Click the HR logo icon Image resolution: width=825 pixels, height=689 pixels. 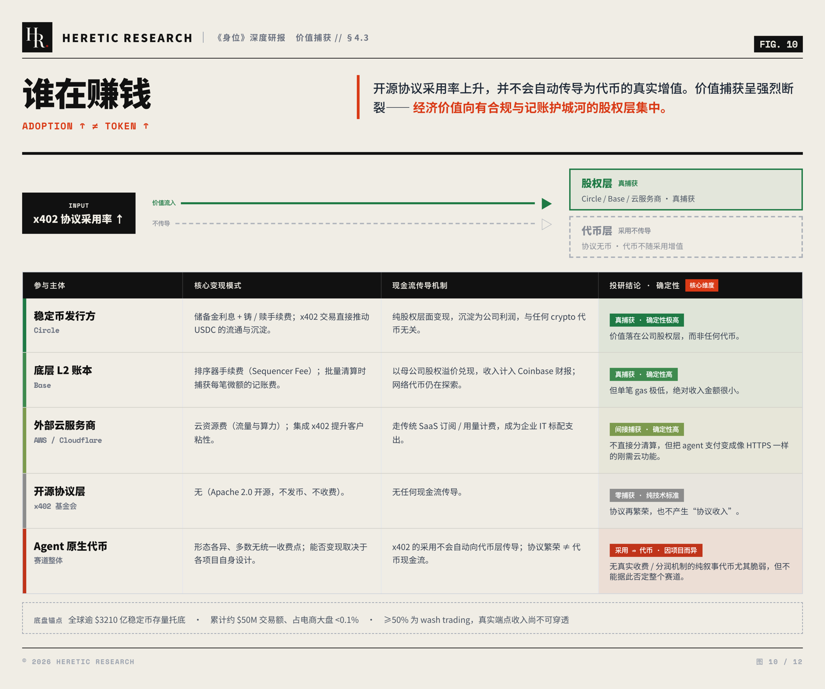pyautogui.click(x=37, y=37)
